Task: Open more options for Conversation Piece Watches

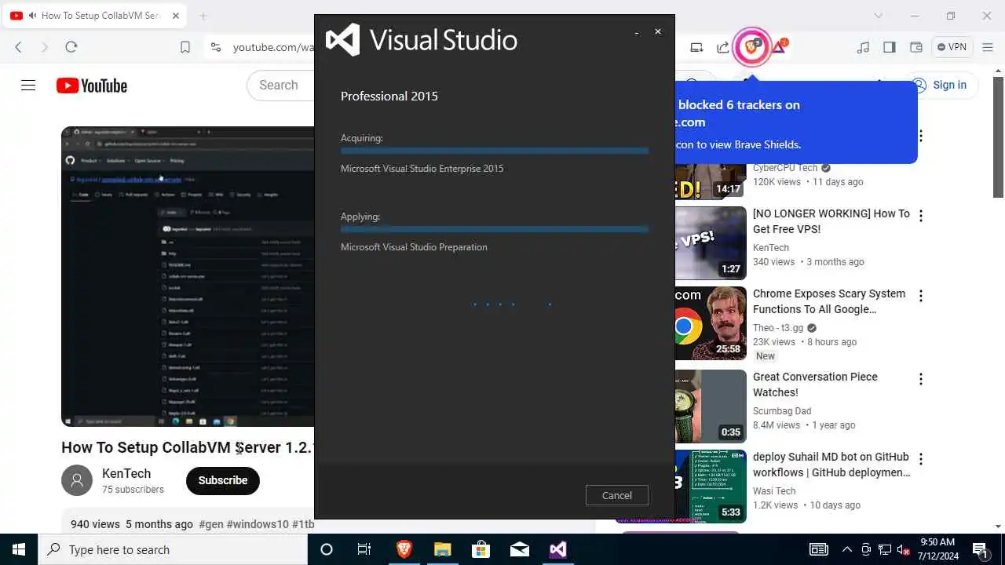Action: click(920, 379)
